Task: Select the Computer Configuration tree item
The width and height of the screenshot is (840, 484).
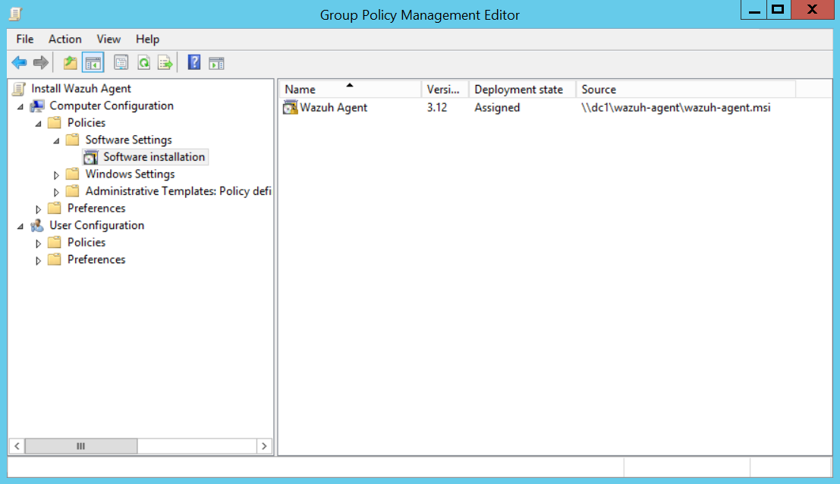Action: pyautogui.click(x=112, y=105)
